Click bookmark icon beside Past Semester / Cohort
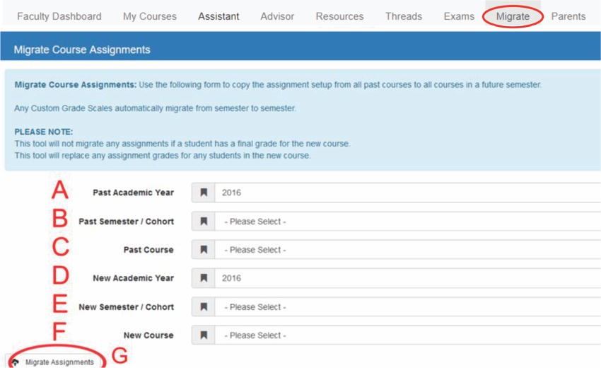 (204, 222)
